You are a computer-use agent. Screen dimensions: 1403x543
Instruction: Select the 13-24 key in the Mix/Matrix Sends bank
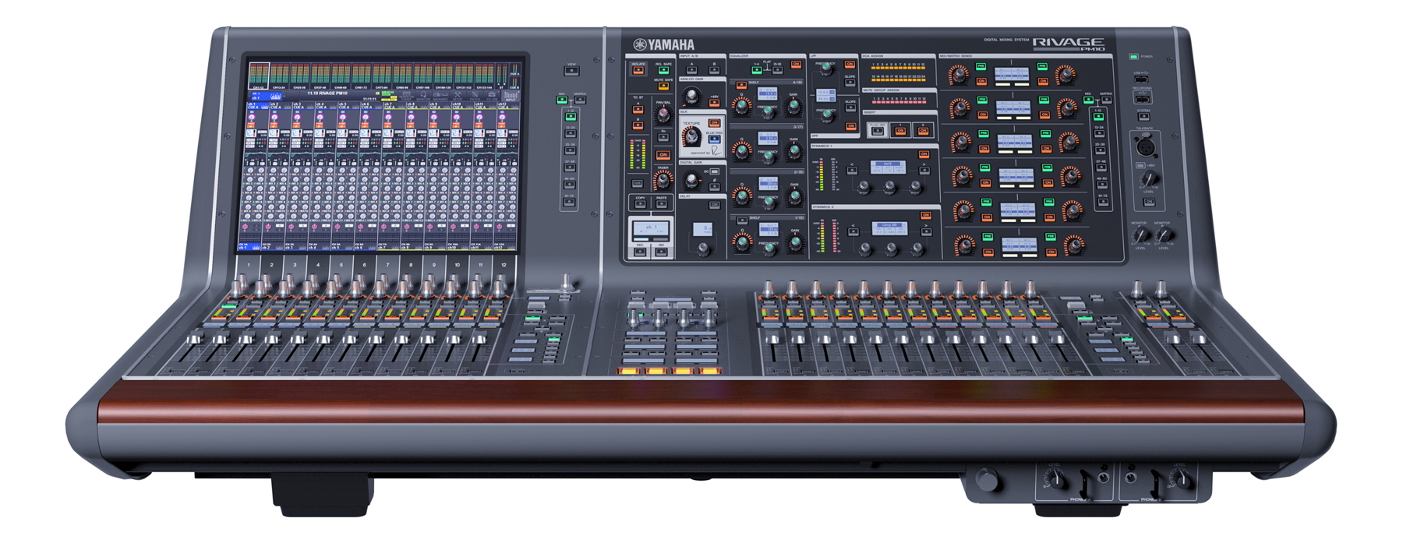(x=1100, y=133)
